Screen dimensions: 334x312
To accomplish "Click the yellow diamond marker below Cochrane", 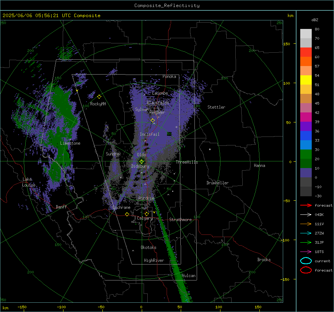I will 127,214.
